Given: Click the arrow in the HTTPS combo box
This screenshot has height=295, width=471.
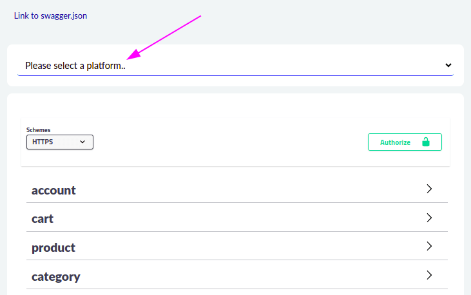Looking at the screenshot, I should coord(82,142).
